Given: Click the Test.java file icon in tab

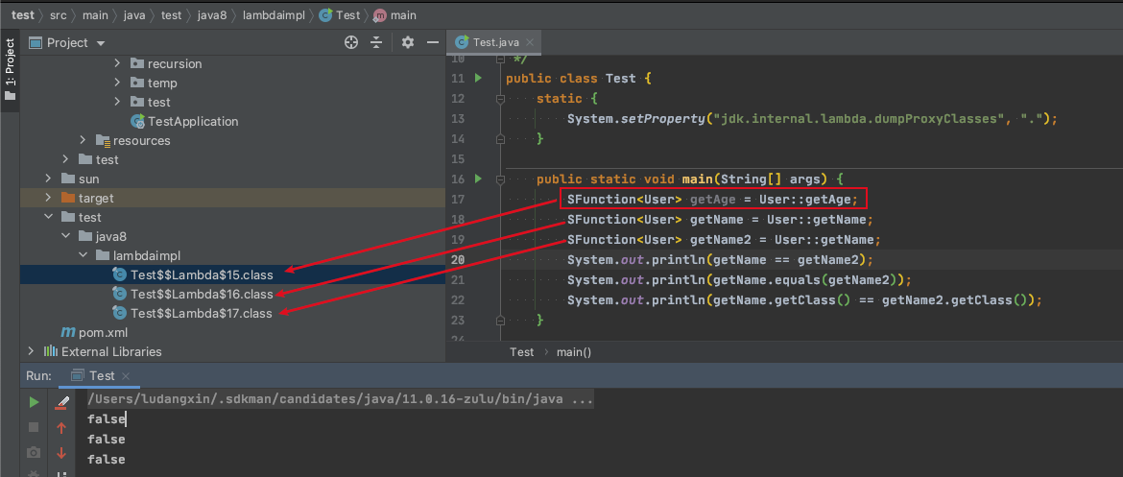Looking at the screenshot, I should pyautogui.click(x=462, y=42).
